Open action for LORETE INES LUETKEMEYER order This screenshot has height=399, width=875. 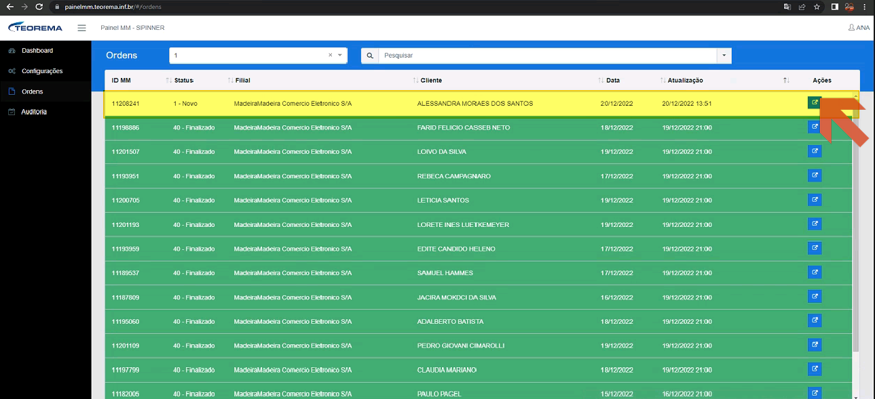(x=815, y=224)
